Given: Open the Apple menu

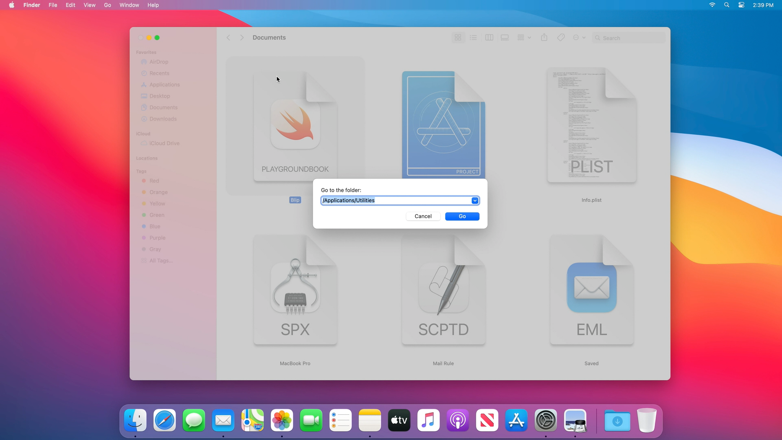Looking at the screenshot, I should [12, 5].
